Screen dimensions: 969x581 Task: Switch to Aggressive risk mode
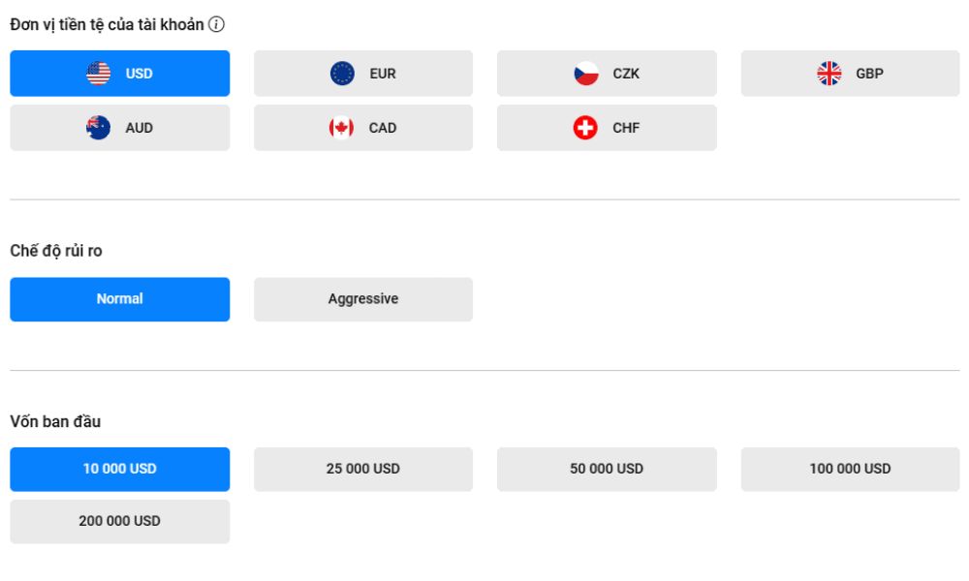coord(363,299)
